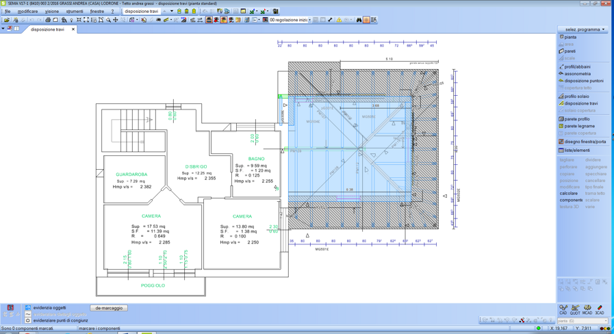
Task: Open the QUOT dimensioning module
Action: tap(575, 309)
